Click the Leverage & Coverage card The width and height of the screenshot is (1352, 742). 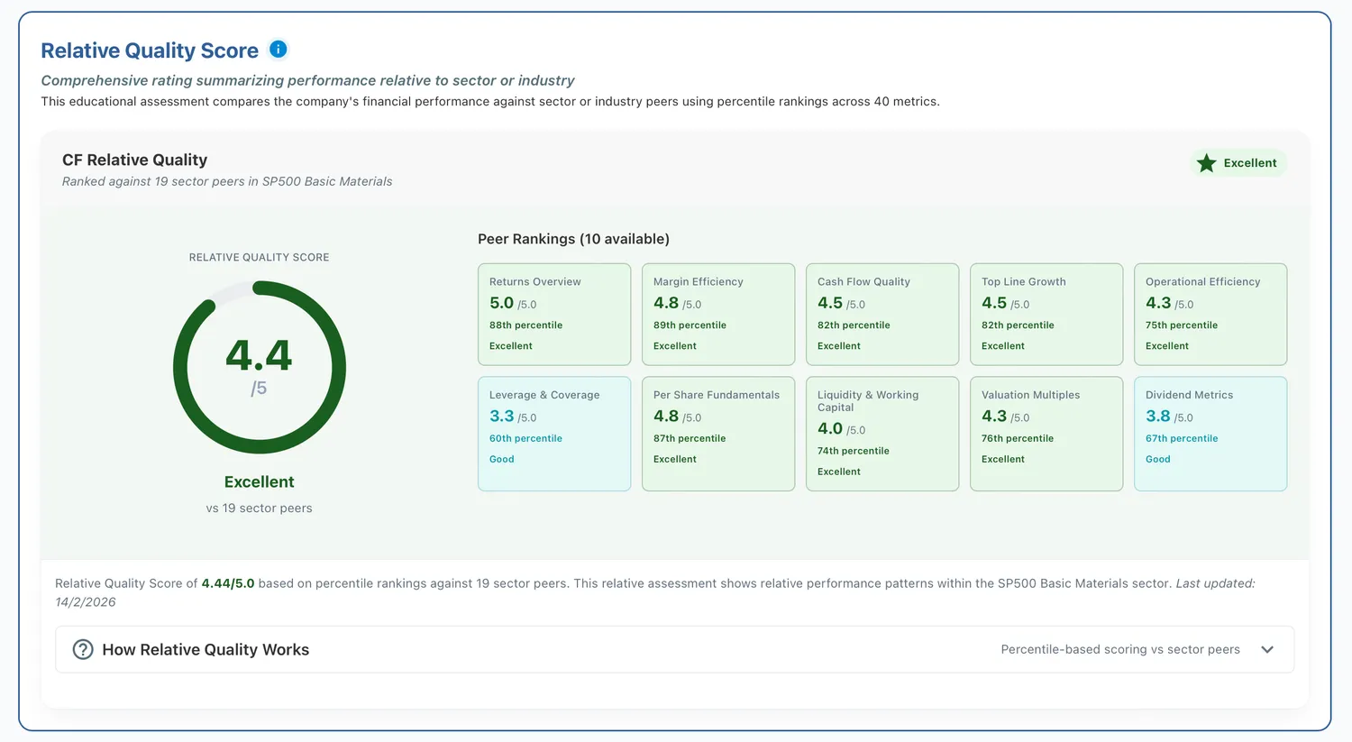click(554, 434)
